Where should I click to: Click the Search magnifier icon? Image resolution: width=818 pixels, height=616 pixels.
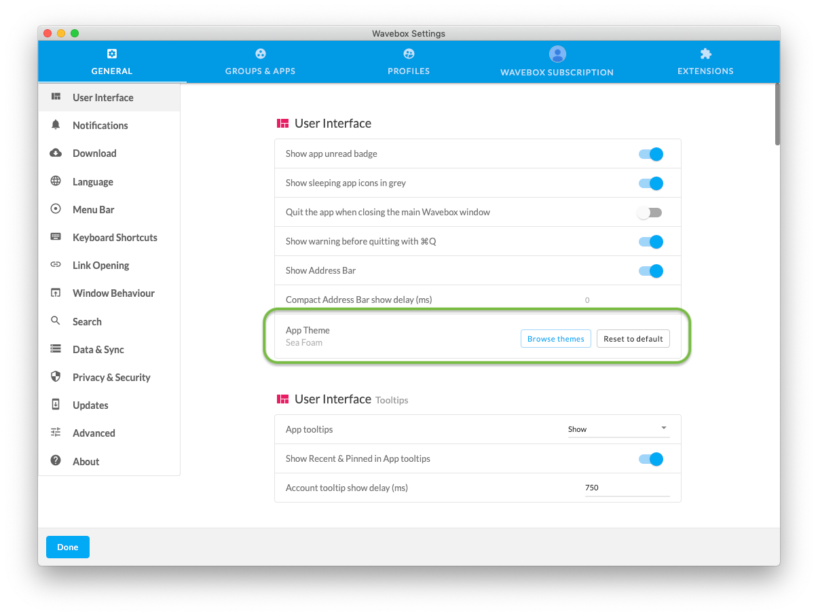click(x=56, y=321)
